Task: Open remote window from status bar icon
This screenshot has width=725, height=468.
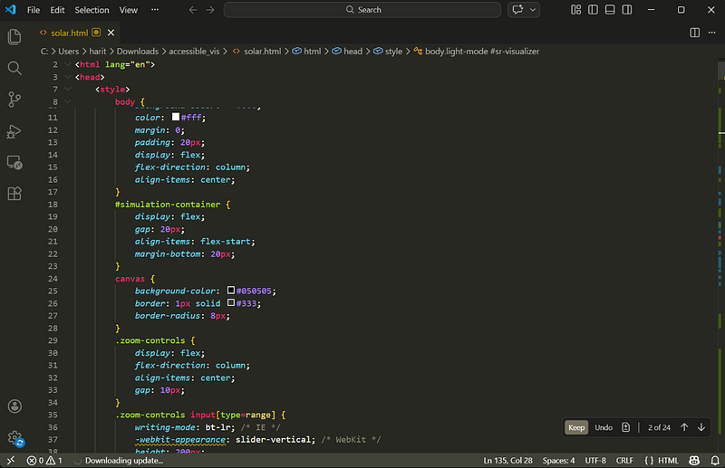Action: [11, 460]
